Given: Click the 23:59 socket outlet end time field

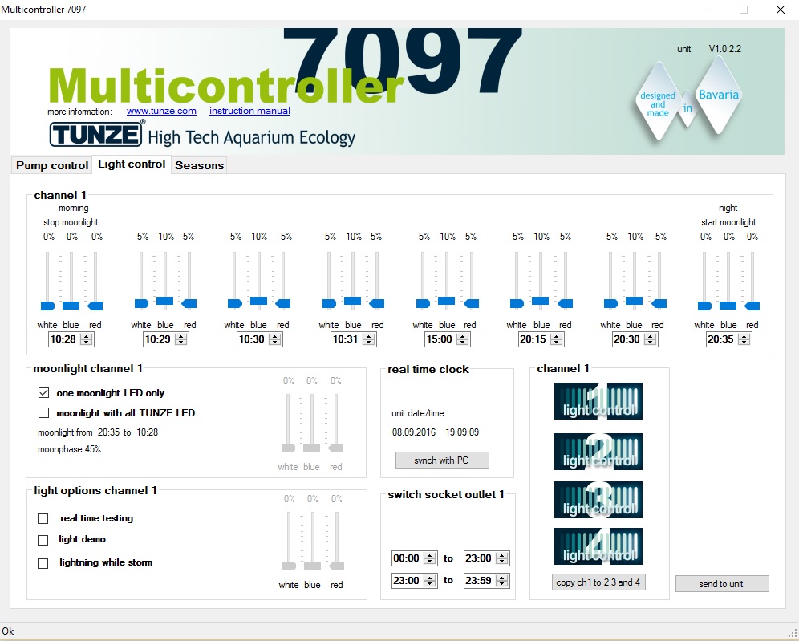Looking at the screenshot, I should [487, 581].
